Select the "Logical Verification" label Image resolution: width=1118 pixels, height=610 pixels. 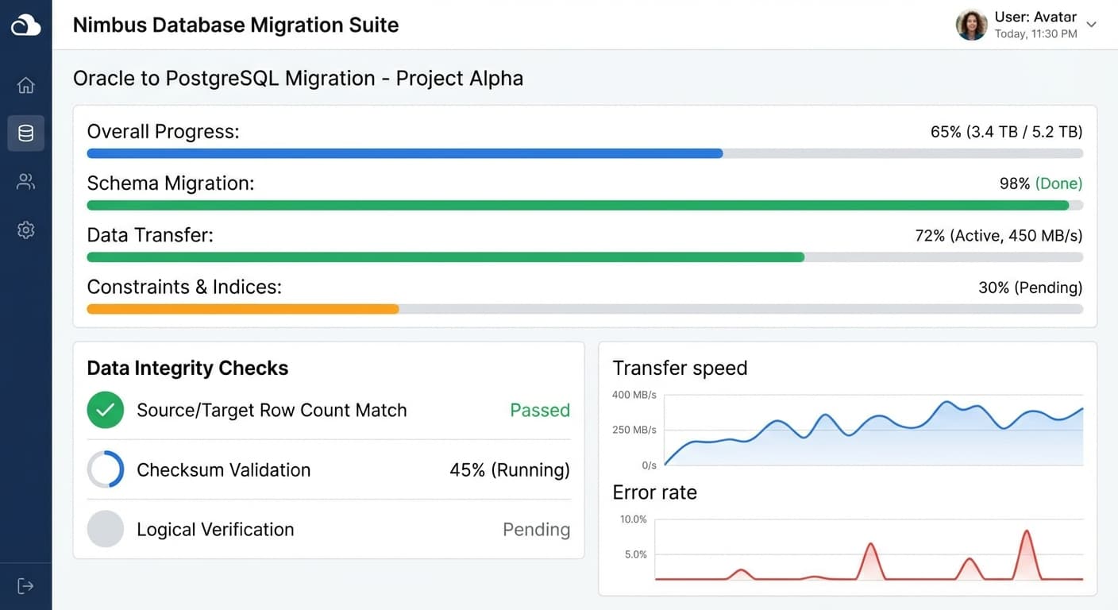tap(215, 530)
